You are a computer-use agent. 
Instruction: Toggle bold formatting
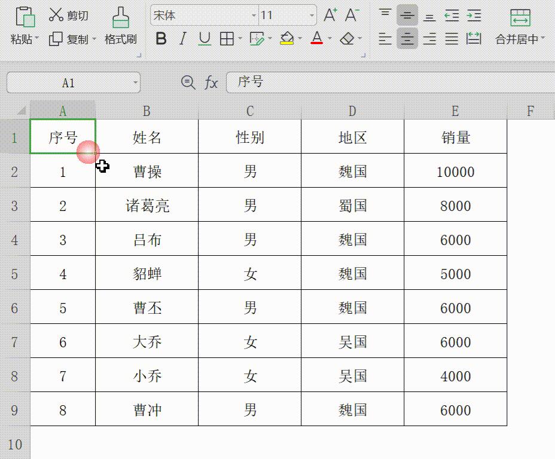160,38
